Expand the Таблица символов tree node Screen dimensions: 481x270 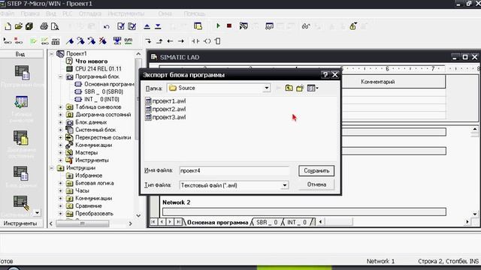(x=60, y=107)
